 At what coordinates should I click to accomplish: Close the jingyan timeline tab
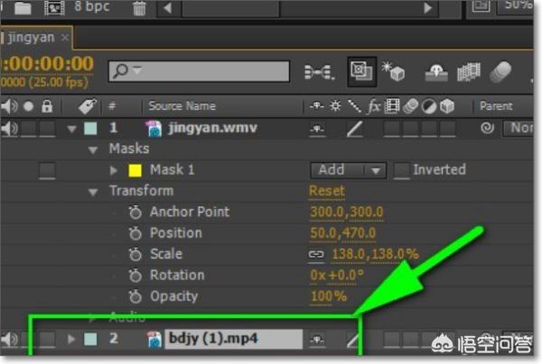pos(65,37)
